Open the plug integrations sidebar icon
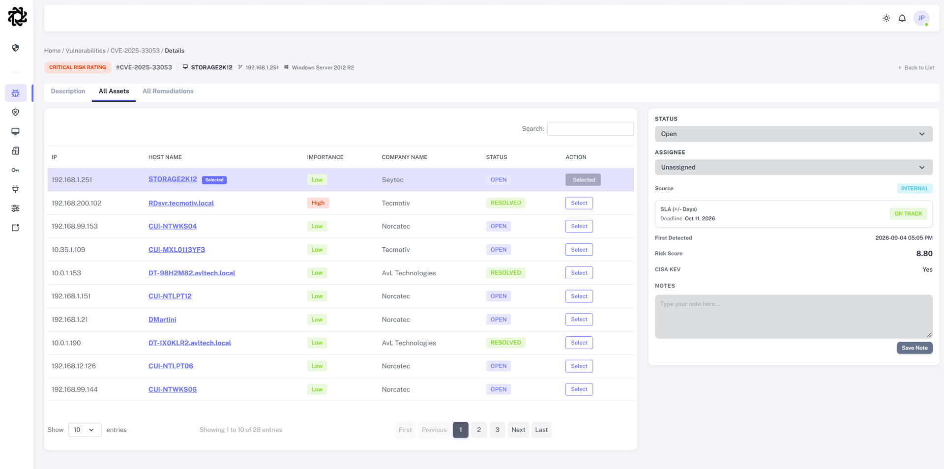This screenshot has height=469, width=944. pyautogui.click(x=16, y=189)
